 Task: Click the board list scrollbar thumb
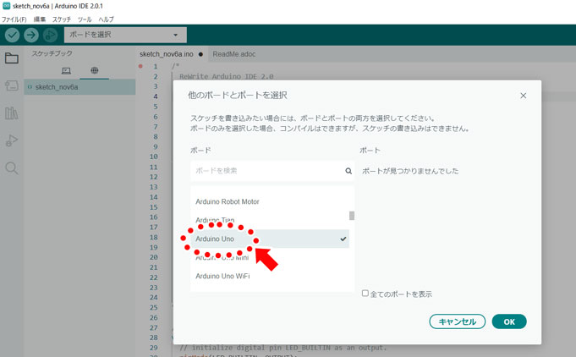pyautogui.click(x=352, y=216)
